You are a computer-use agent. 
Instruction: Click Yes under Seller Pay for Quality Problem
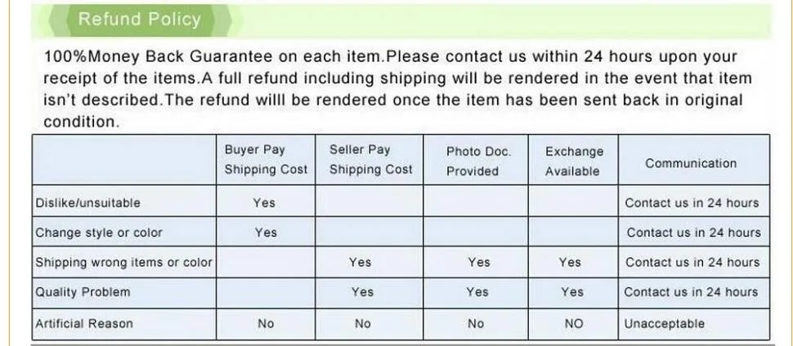tap(363, 292)
